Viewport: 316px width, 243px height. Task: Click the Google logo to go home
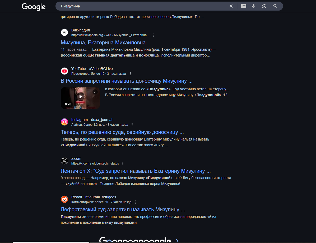pos(34,7)
